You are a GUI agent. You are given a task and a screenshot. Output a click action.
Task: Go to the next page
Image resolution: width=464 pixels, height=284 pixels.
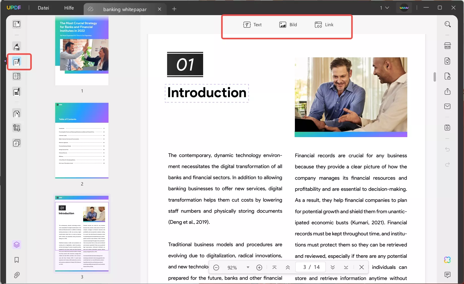(333, 267)
